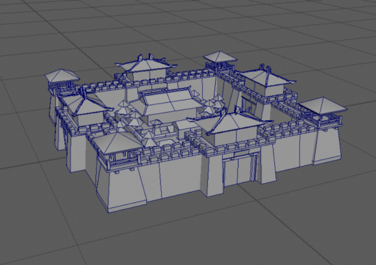Click the far back corner watchtower roof
The width and height of the screenshot is (376, 265).
(x=220, y=57)
